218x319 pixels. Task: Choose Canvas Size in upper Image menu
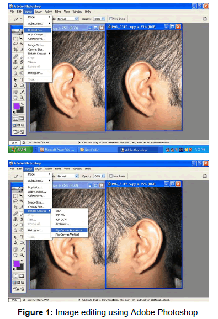click(38, 50)
